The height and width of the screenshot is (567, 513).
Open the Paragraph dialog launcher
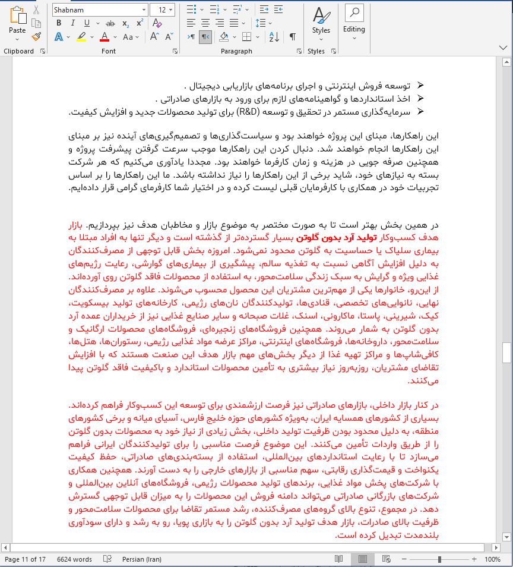pyautogui.click(x=299, y=51)
